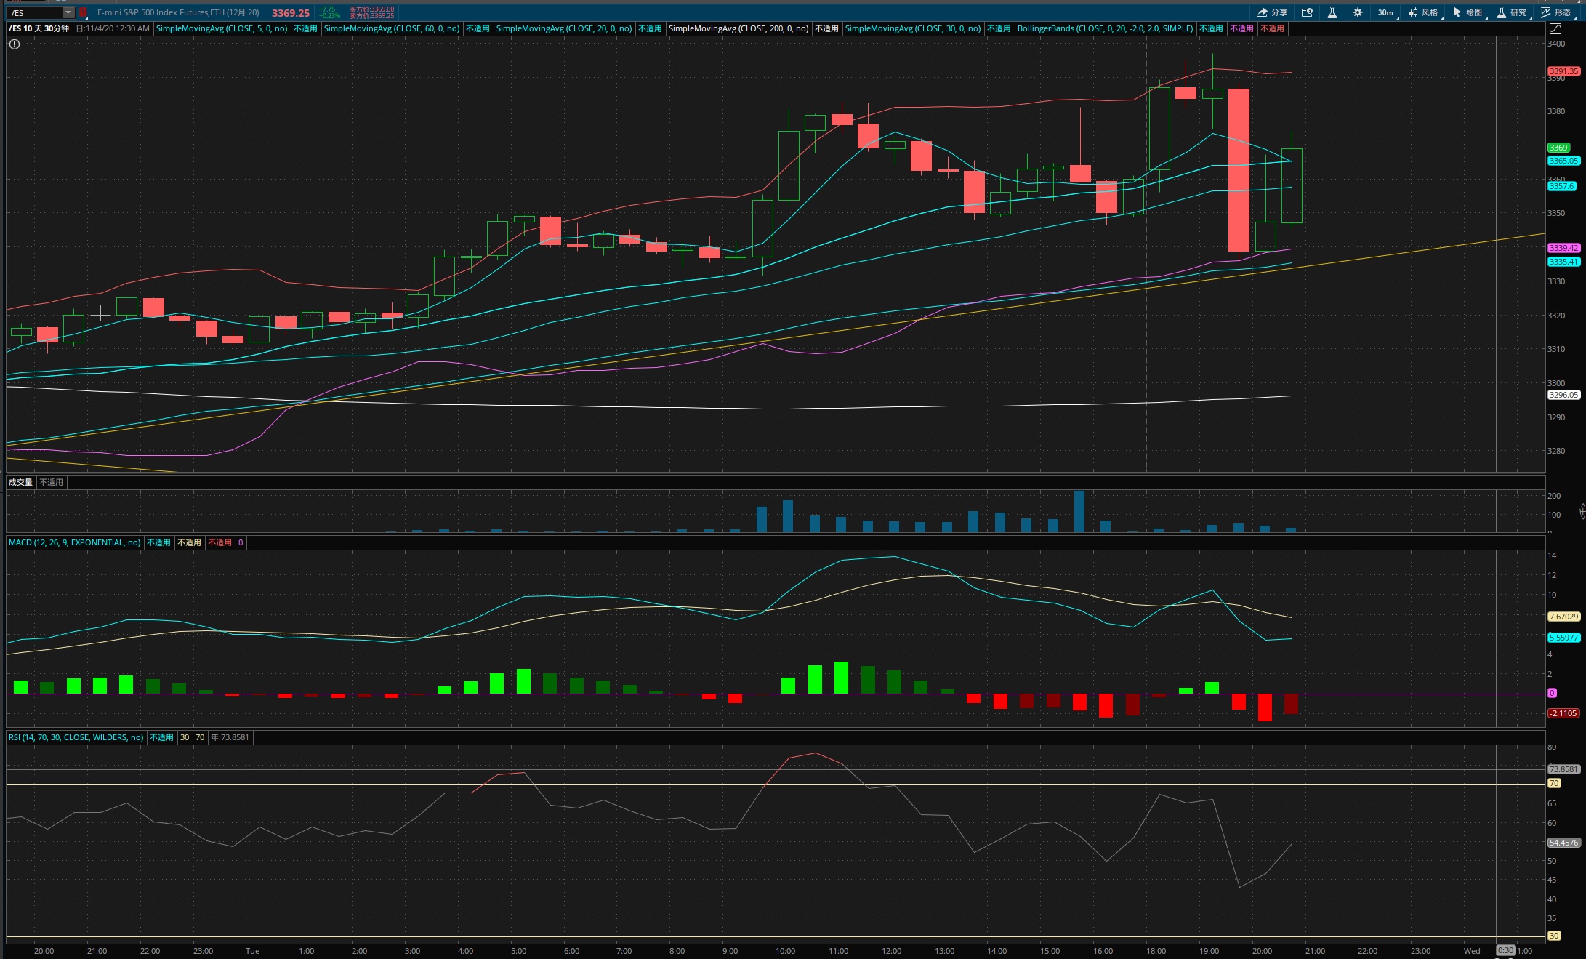Click the RSI (14, 70, 30, CLOSE, WILDERS) label

76,737
